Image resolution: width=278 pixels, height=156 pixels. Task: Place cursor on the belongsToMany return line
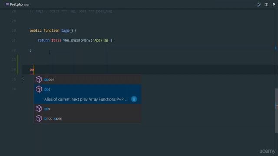(76, 40)
